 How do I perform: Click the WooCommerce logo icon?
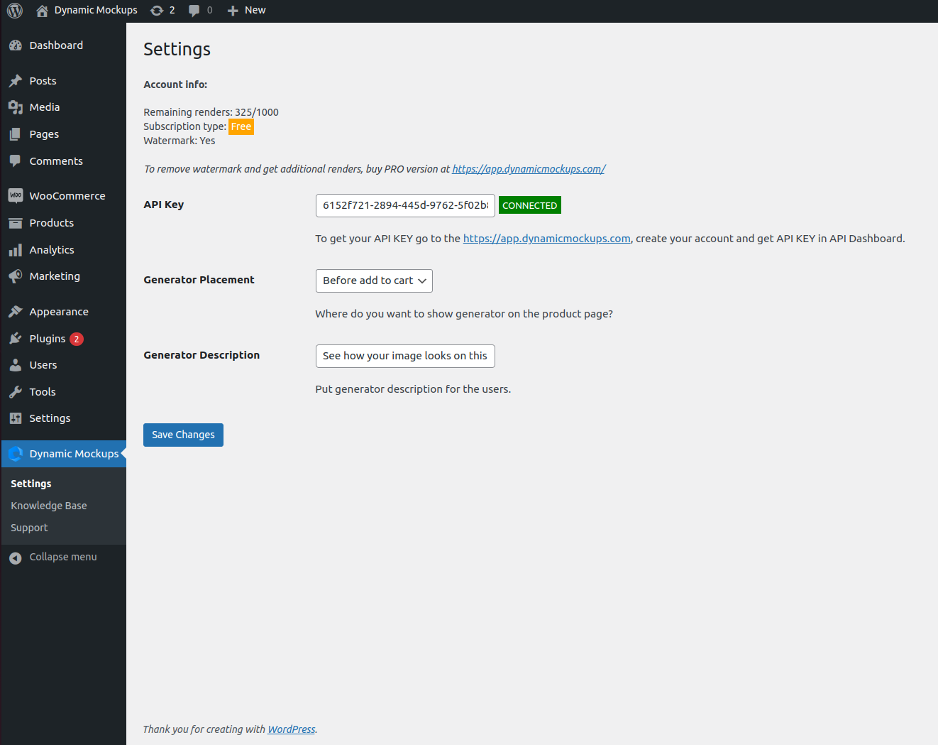tap(16, 195)
